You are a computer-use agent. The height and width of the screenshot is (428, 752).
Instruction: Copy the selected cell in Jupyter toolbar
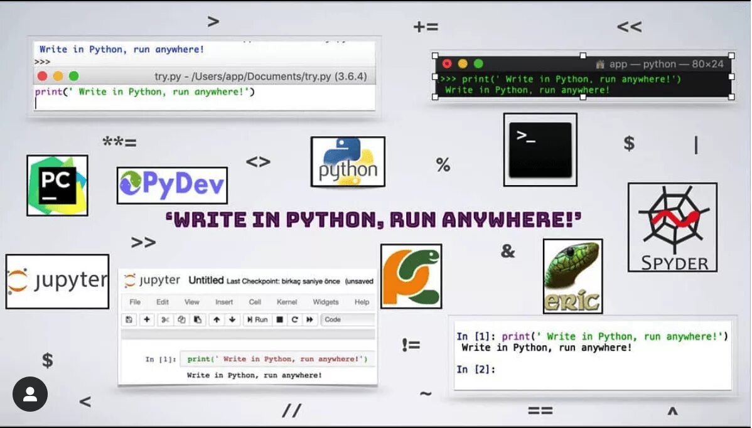[x=181, y=319]
